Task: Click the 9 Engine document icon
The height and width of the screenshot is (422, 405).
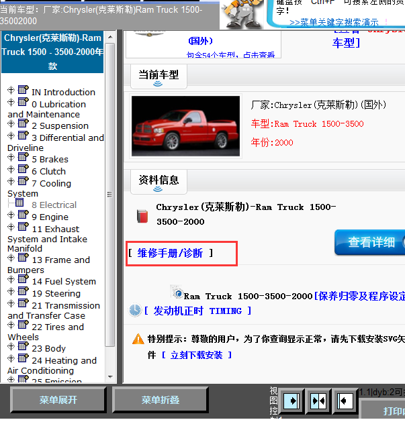Action: [24, 215]
